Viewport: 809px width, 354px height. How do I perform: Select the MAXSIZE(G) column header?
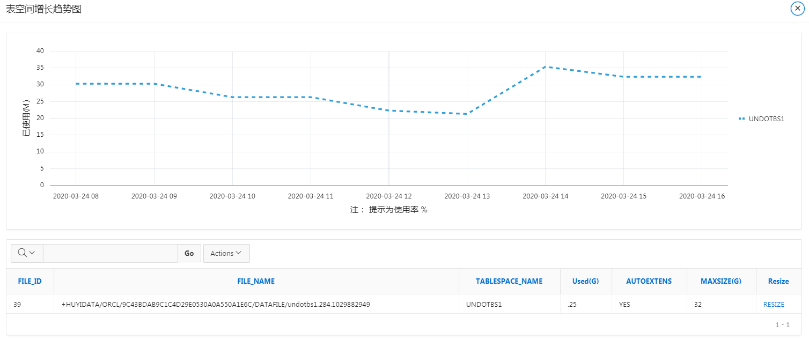(x=720, y=281)
